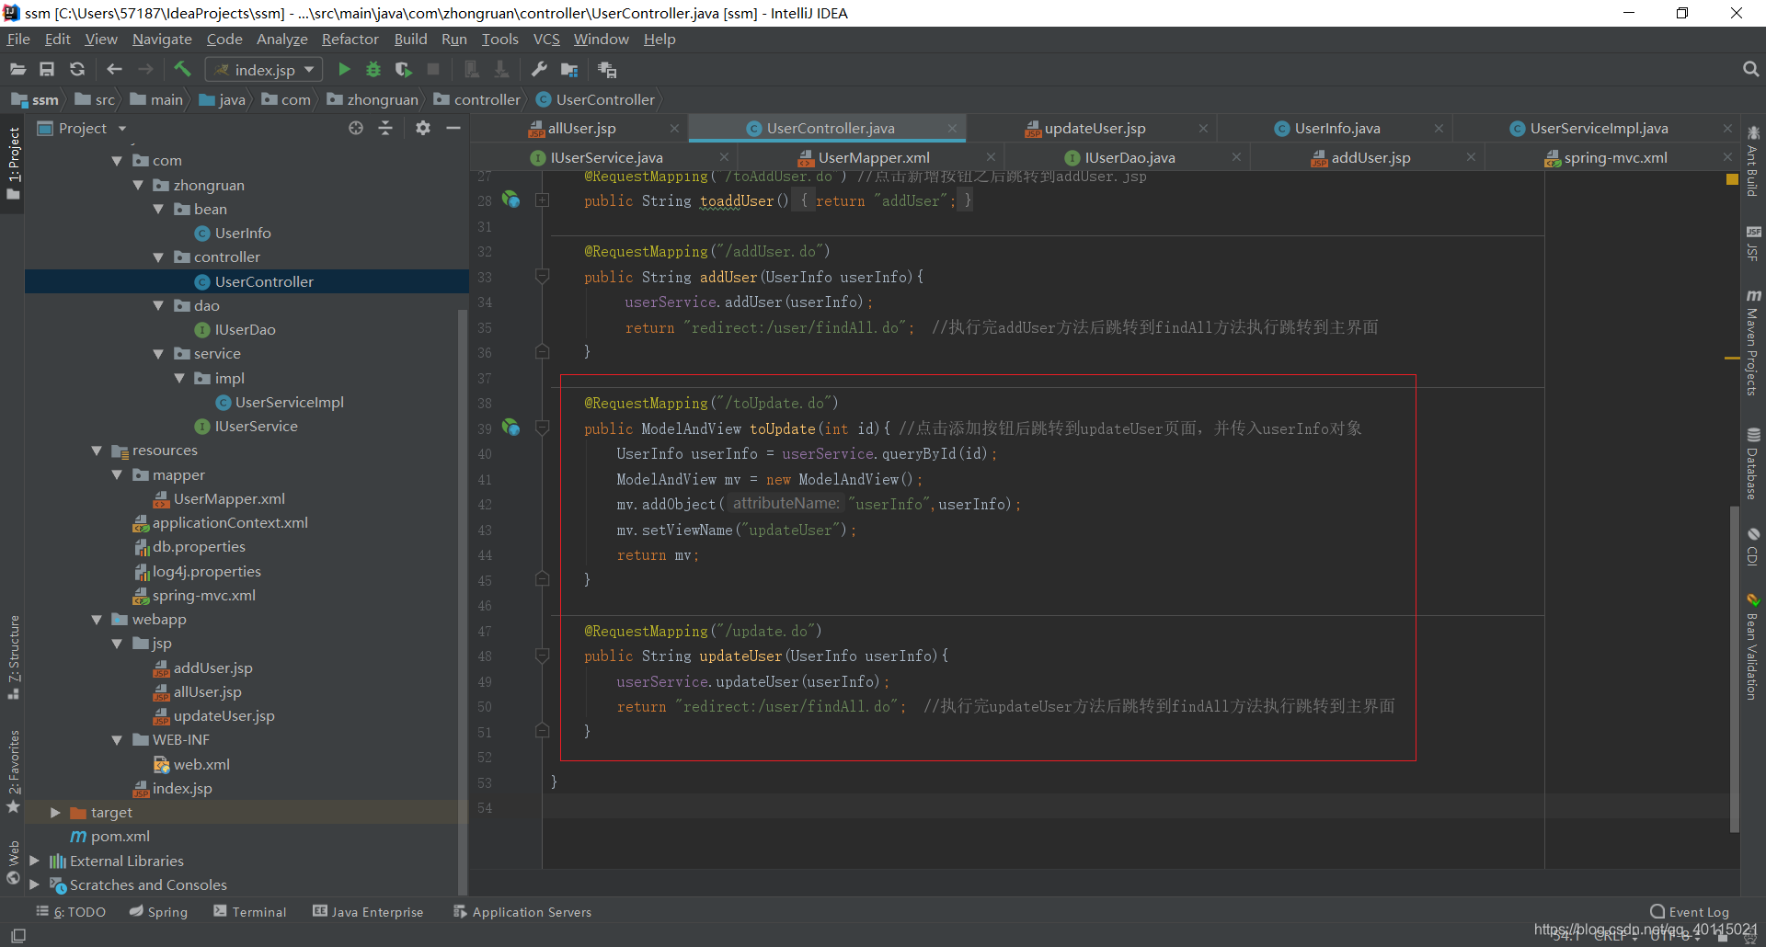
Task: Click the green Run button
Action: (x=344, y=69)
